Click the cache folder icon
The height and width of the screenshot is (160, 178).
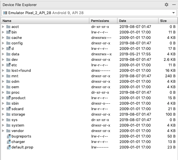(x=8, y=37)
